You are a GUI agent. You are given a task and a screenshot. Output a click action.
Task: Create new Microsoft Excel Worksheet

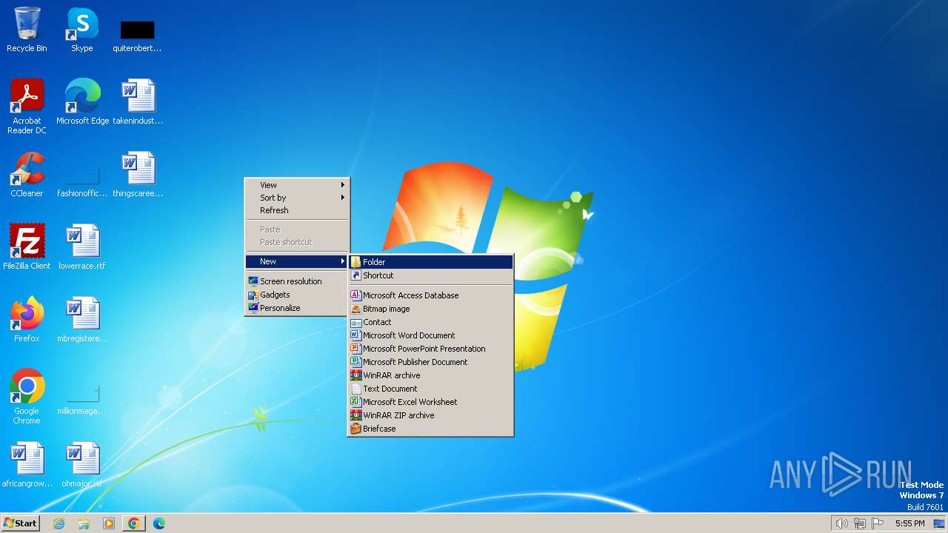430,402
